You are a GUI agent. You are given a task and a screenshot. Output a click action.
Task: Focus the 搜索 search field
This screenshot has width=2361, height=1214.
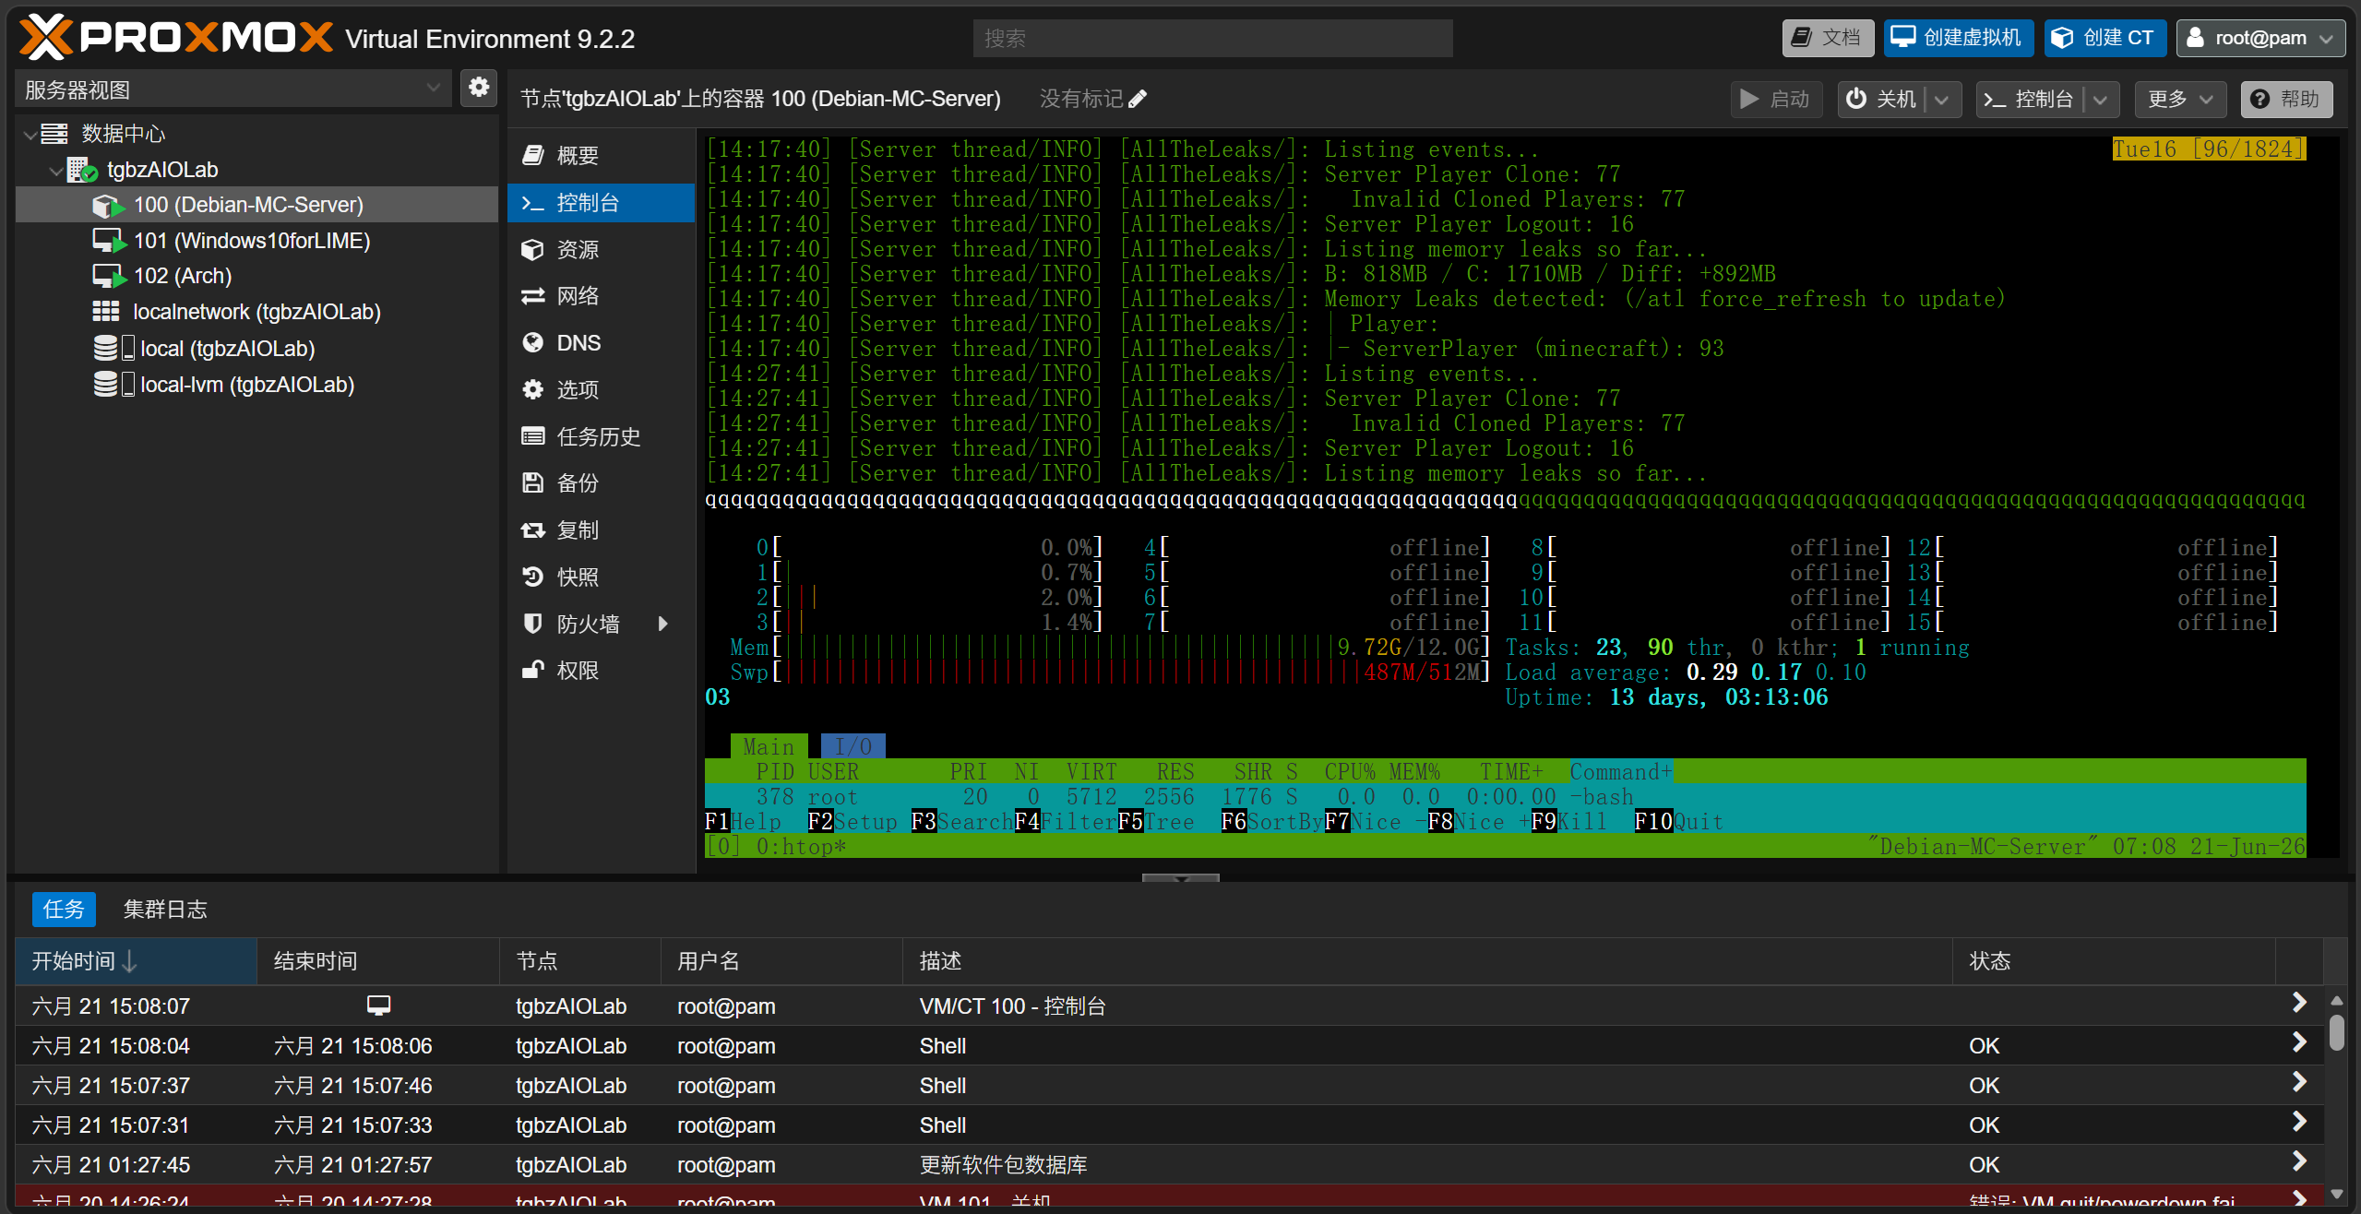click(x=1212, y=38)
